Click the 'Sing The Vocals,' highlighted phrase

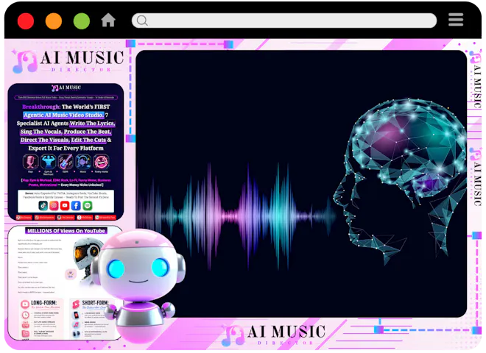[41, 132]
